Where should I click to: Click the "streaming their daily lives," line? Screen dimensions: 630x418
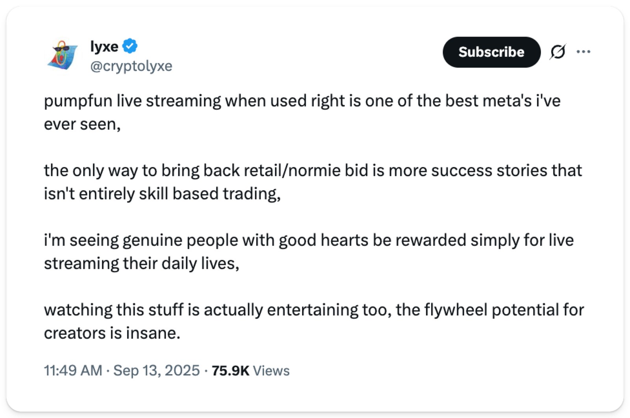[x=141, y=263]
